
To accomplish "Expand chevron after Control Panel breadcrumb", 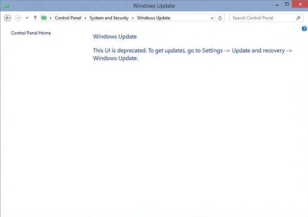I will click(85, 18).
